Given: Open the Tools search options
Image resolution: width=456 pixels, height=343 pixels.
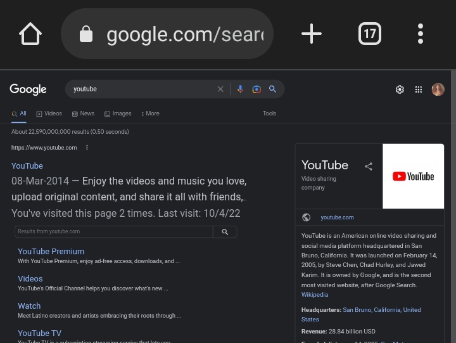Looking at the screenshot, I should [x=269, y=113].
